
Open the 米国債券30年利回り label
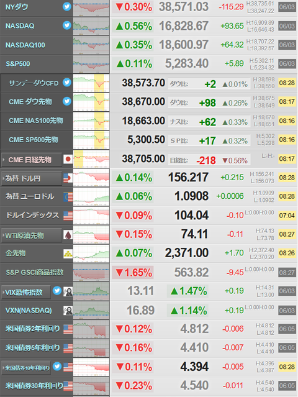pos(34,386)
